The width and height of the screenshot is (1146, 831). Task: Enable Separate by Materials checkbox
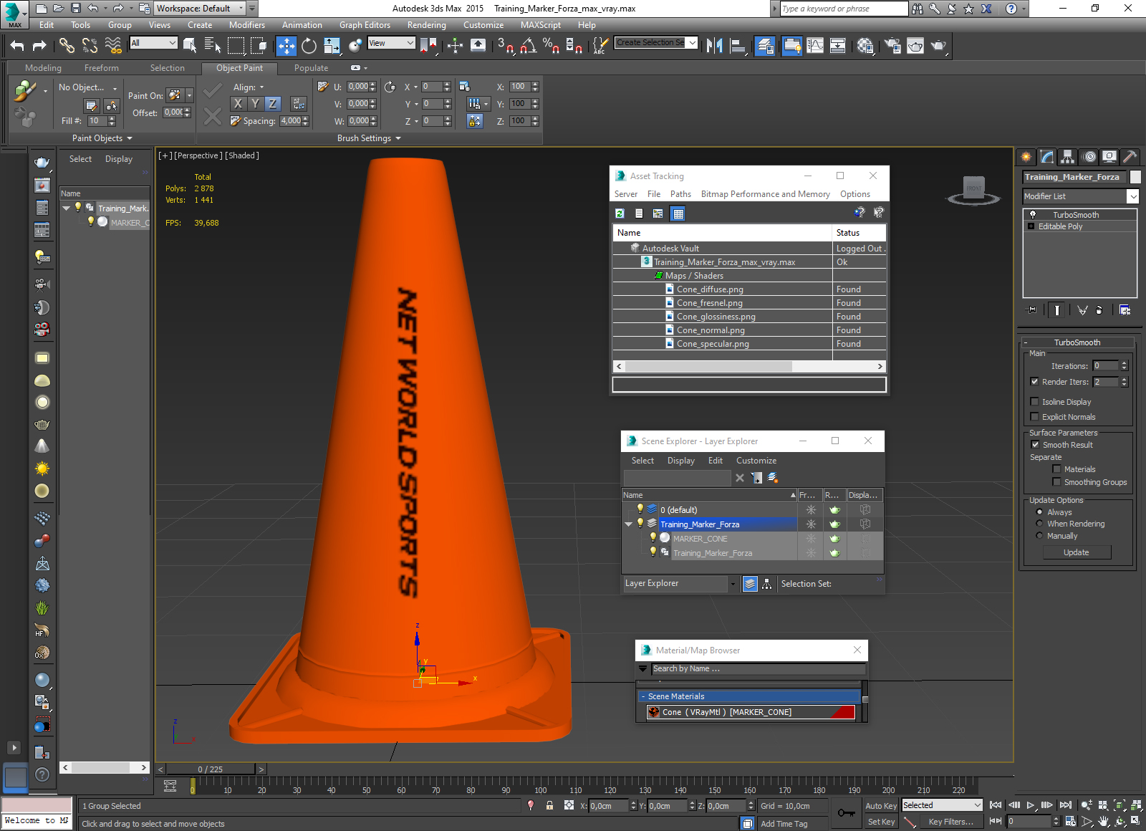(x=1056, y=469)
